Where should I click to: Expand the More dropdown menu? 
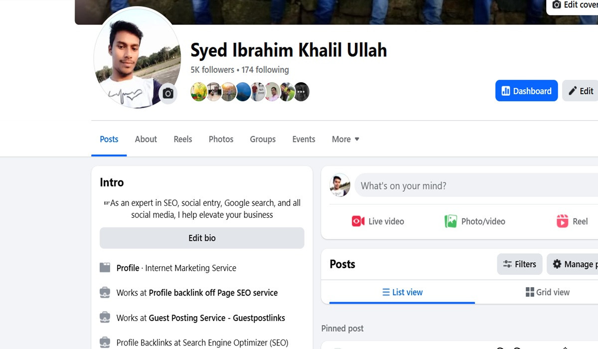click(345, 139)
